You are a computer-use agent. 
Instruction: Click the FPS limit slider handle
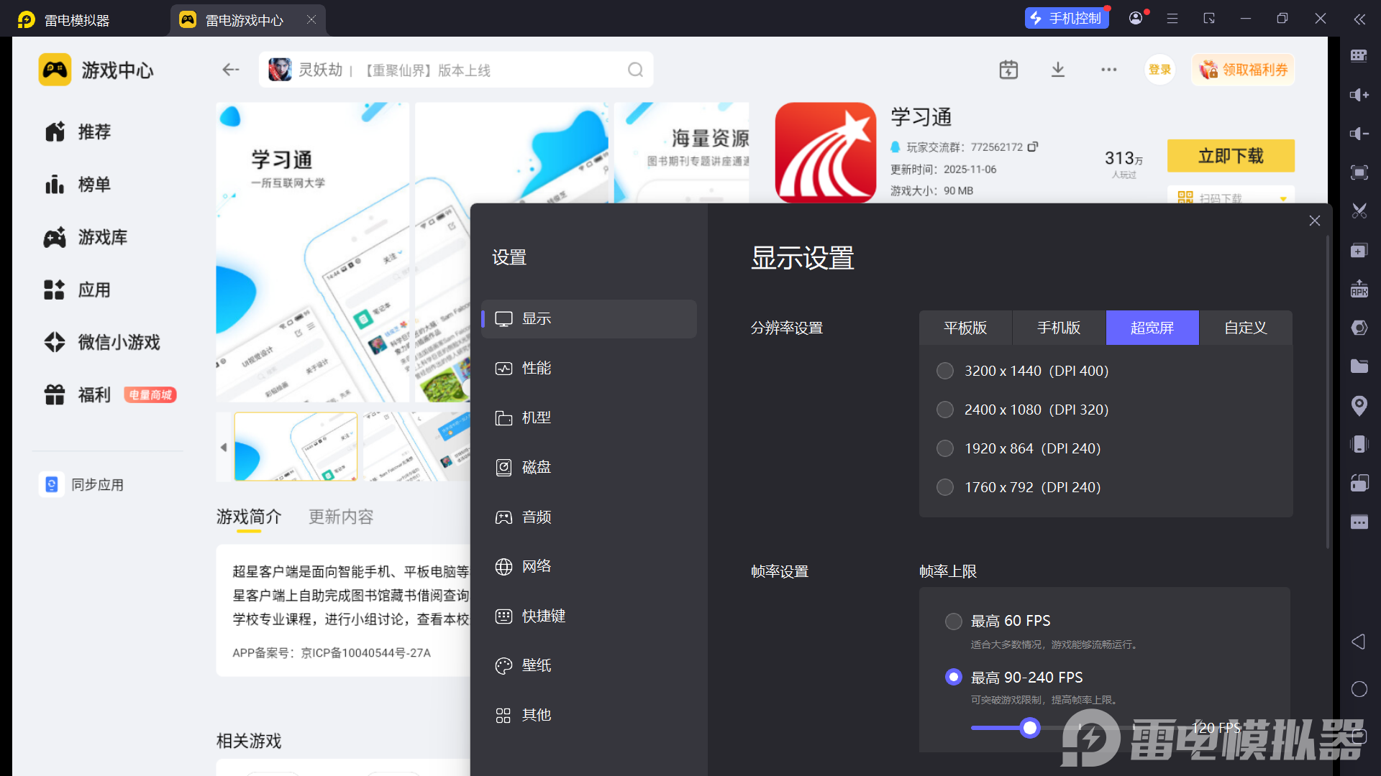pyautogui.click(x=1030, y=728)
